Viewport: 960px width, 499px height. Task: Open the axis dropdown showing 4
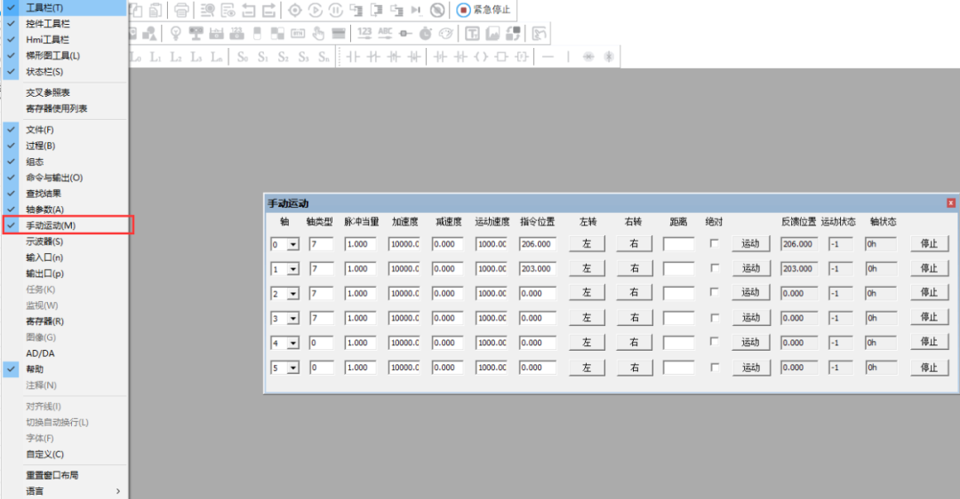tap(293, 343)
